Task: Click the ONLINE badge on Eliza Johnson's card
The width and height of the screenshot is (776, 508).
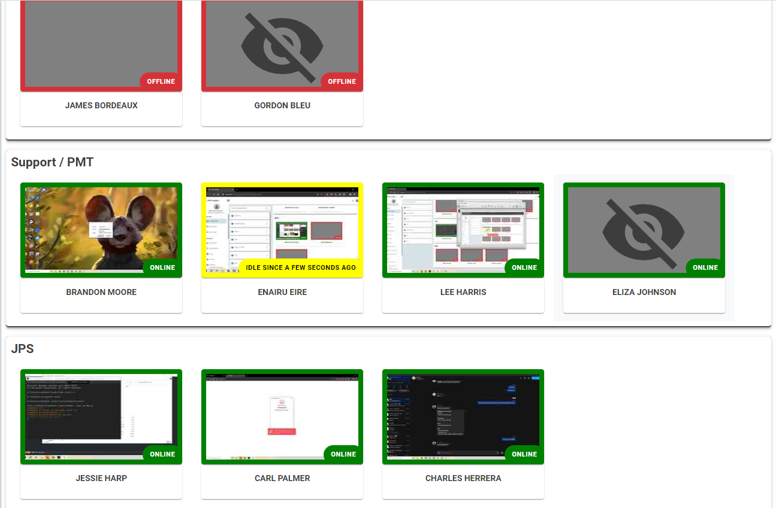Action: (705, 267)
